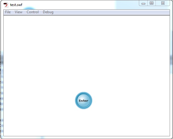Click the test.swf window title text
The width and height of the screenshot is (173, 139).
pos(16,5)
